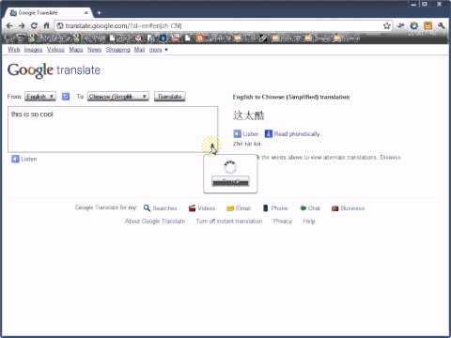Click the Read phonetically icon
This screenshot has height=338, width=451.
pos(269,134)
